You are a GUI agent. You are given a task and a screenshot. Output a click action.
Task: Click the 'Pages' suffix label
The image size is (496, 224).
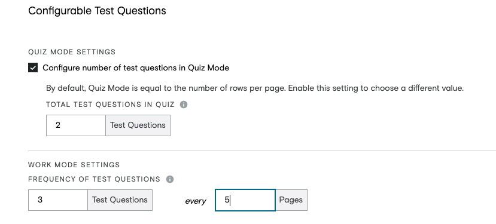[291, 200]
